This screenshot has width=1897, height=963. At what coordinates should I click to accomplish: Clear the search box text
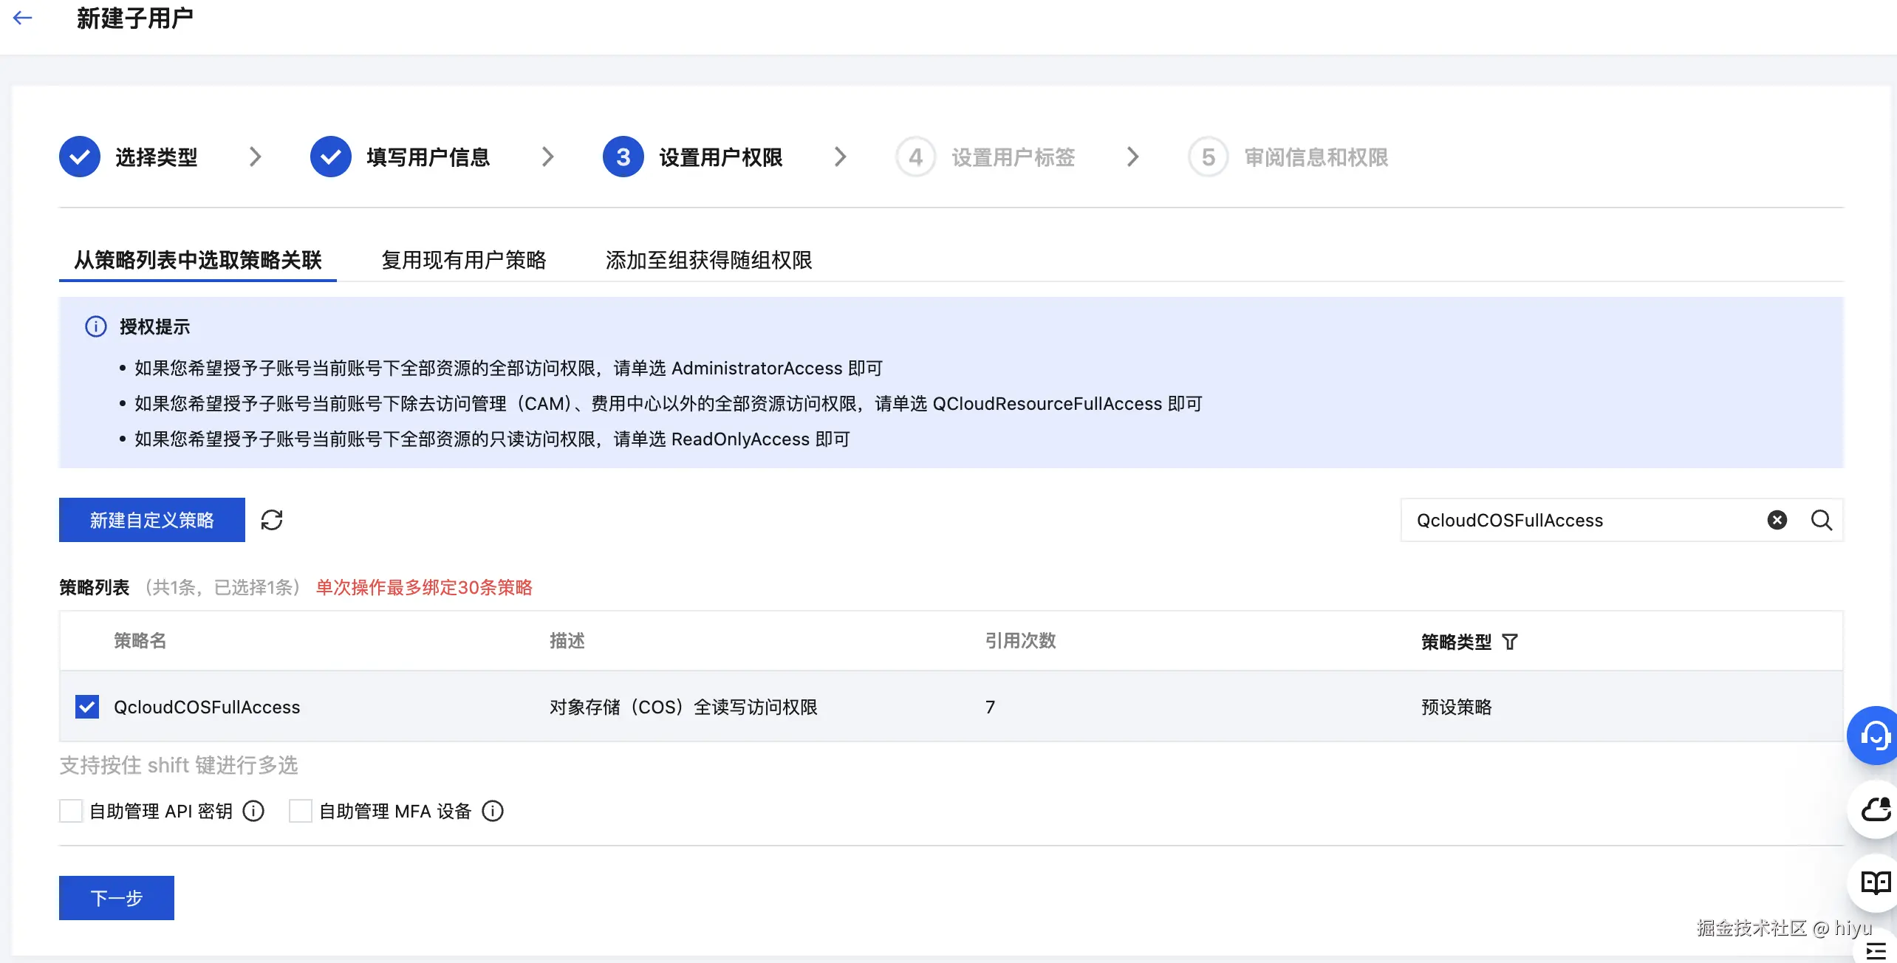1777,520
